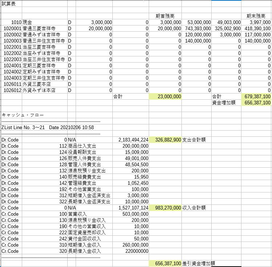The height and width of the screenshot is (267, 272).
Task: Click the 期末残高 column header
Action: tap(256, 16)
